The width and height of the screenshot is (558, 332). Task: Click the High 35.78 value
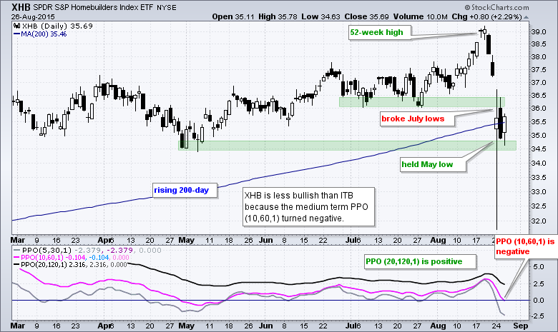click(278, 16)
